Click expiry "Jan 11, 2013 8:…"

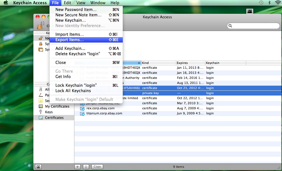[190, 68]
